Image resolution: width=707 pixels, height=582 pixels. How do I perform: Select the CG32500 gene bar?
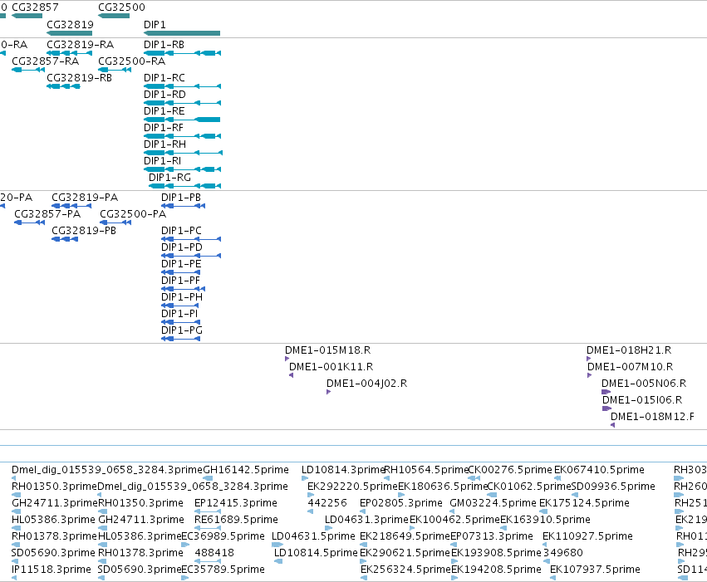pos(114,16)
